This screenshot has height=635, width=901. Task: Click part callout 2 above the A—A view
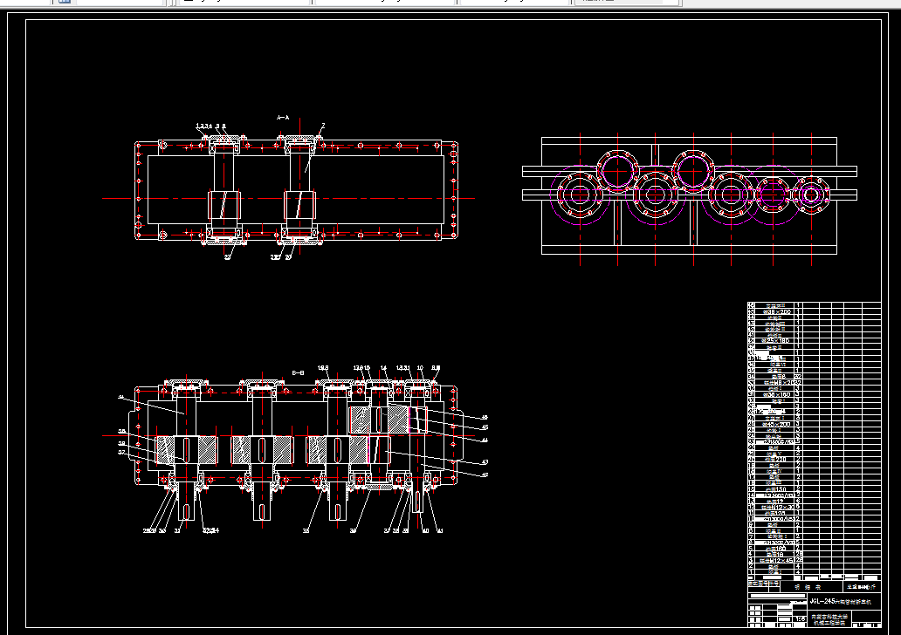click(x=324, y=126)
